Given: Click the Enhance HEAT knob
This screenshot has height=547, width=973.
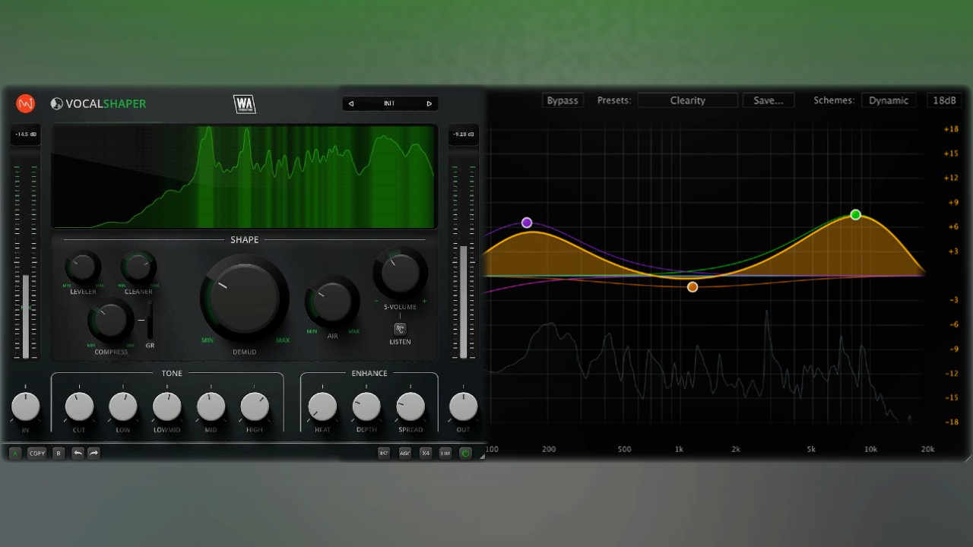Looking at the screenshot, I should (322, 407).
